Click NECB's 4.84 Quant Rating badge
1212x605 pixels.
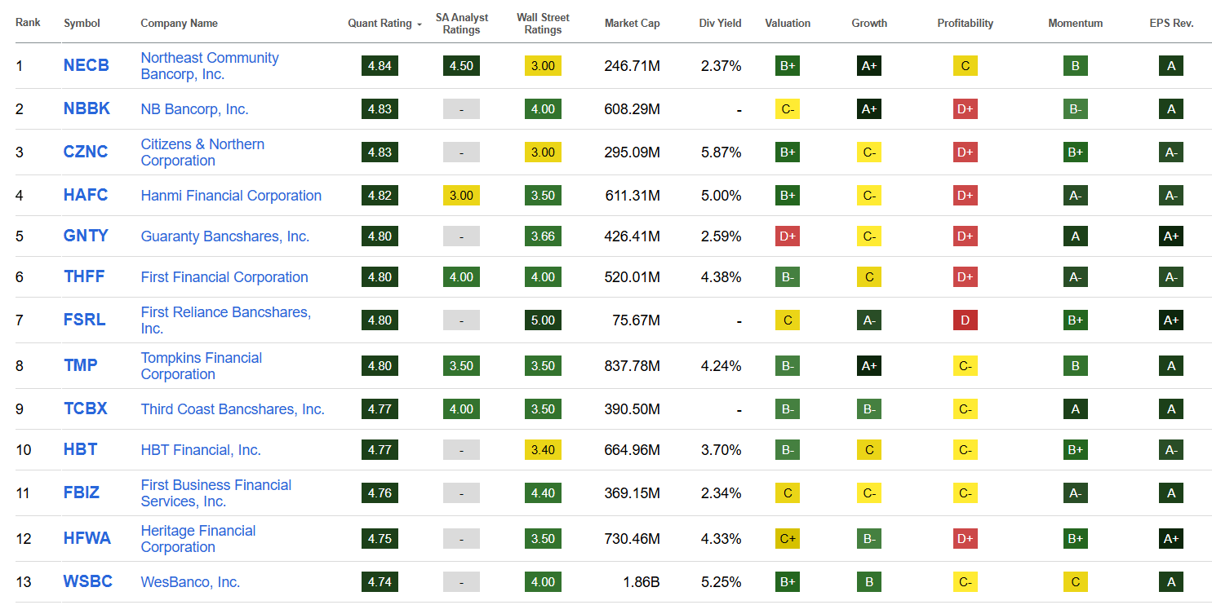click(380, 66)
